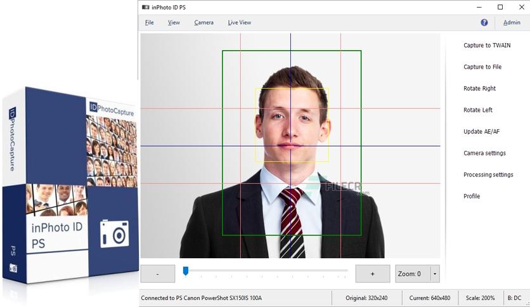Click the blue zoom slider handle
This screenshot has width=530, height=307.
pos(186,271)
